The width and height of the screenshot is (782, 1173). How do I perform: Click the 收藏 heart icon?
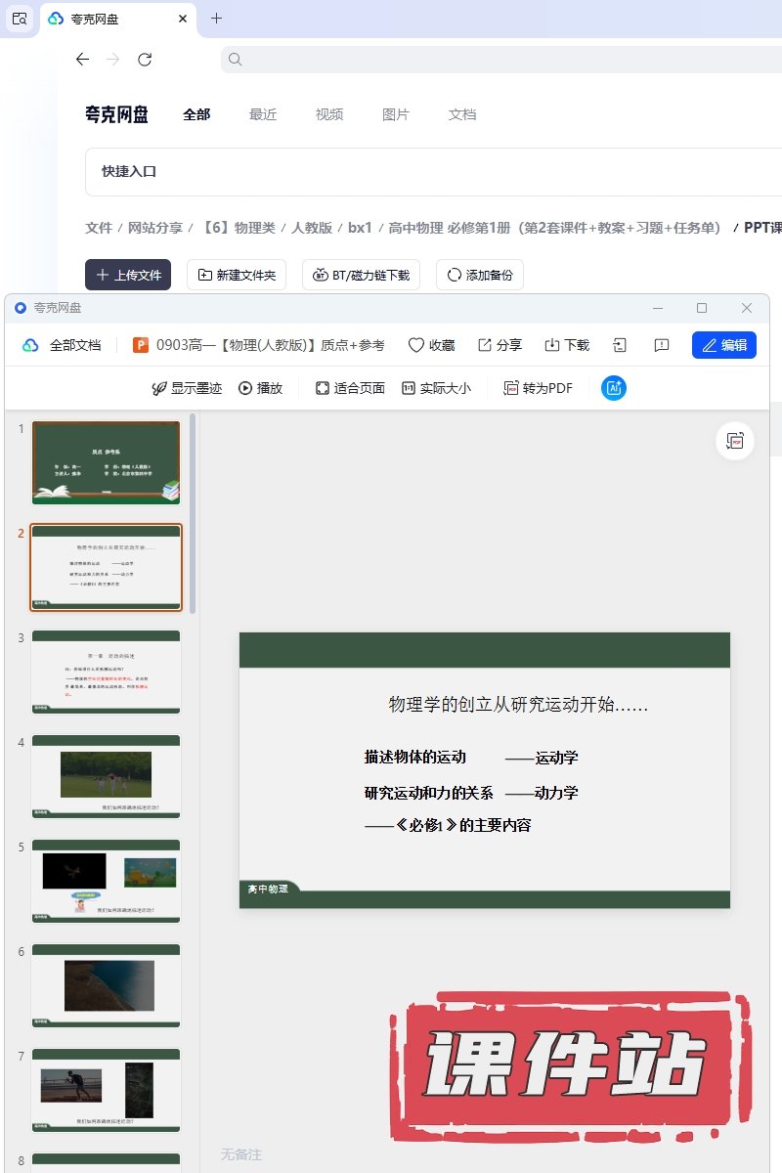(x=416, y=345)
